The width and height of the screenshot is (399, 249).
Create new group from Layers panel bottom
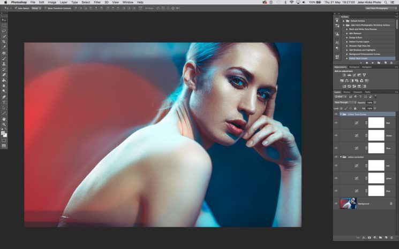point(380,238)
